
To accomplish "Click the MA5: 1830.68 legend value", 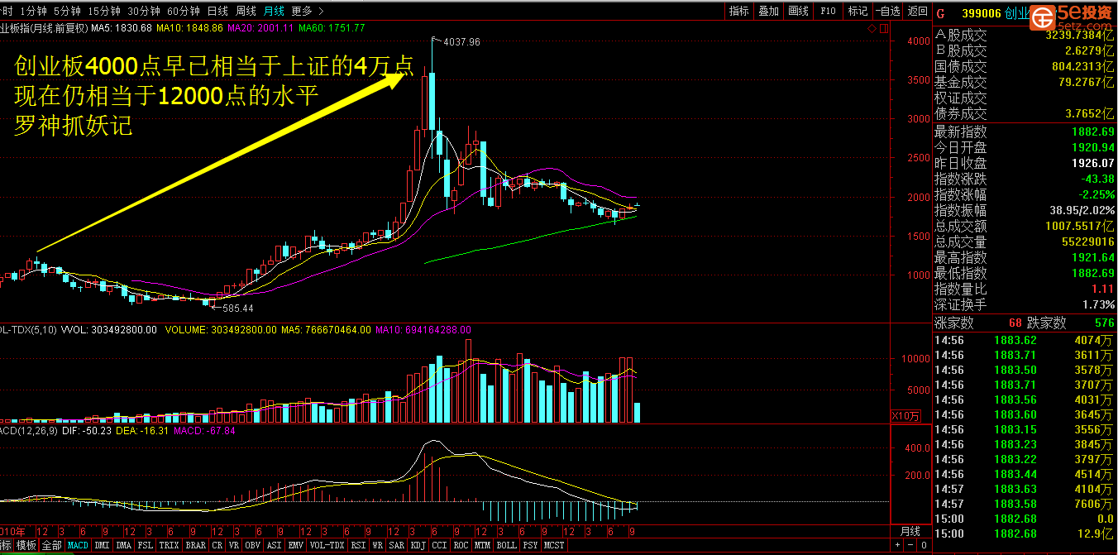I will point(122,28).
